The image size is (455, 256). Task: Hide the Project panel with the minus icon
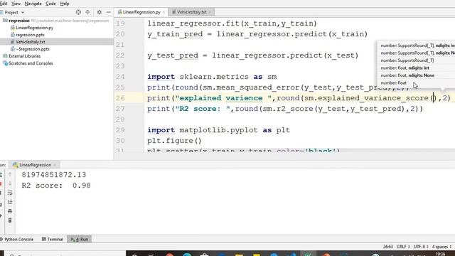point(109,12)
